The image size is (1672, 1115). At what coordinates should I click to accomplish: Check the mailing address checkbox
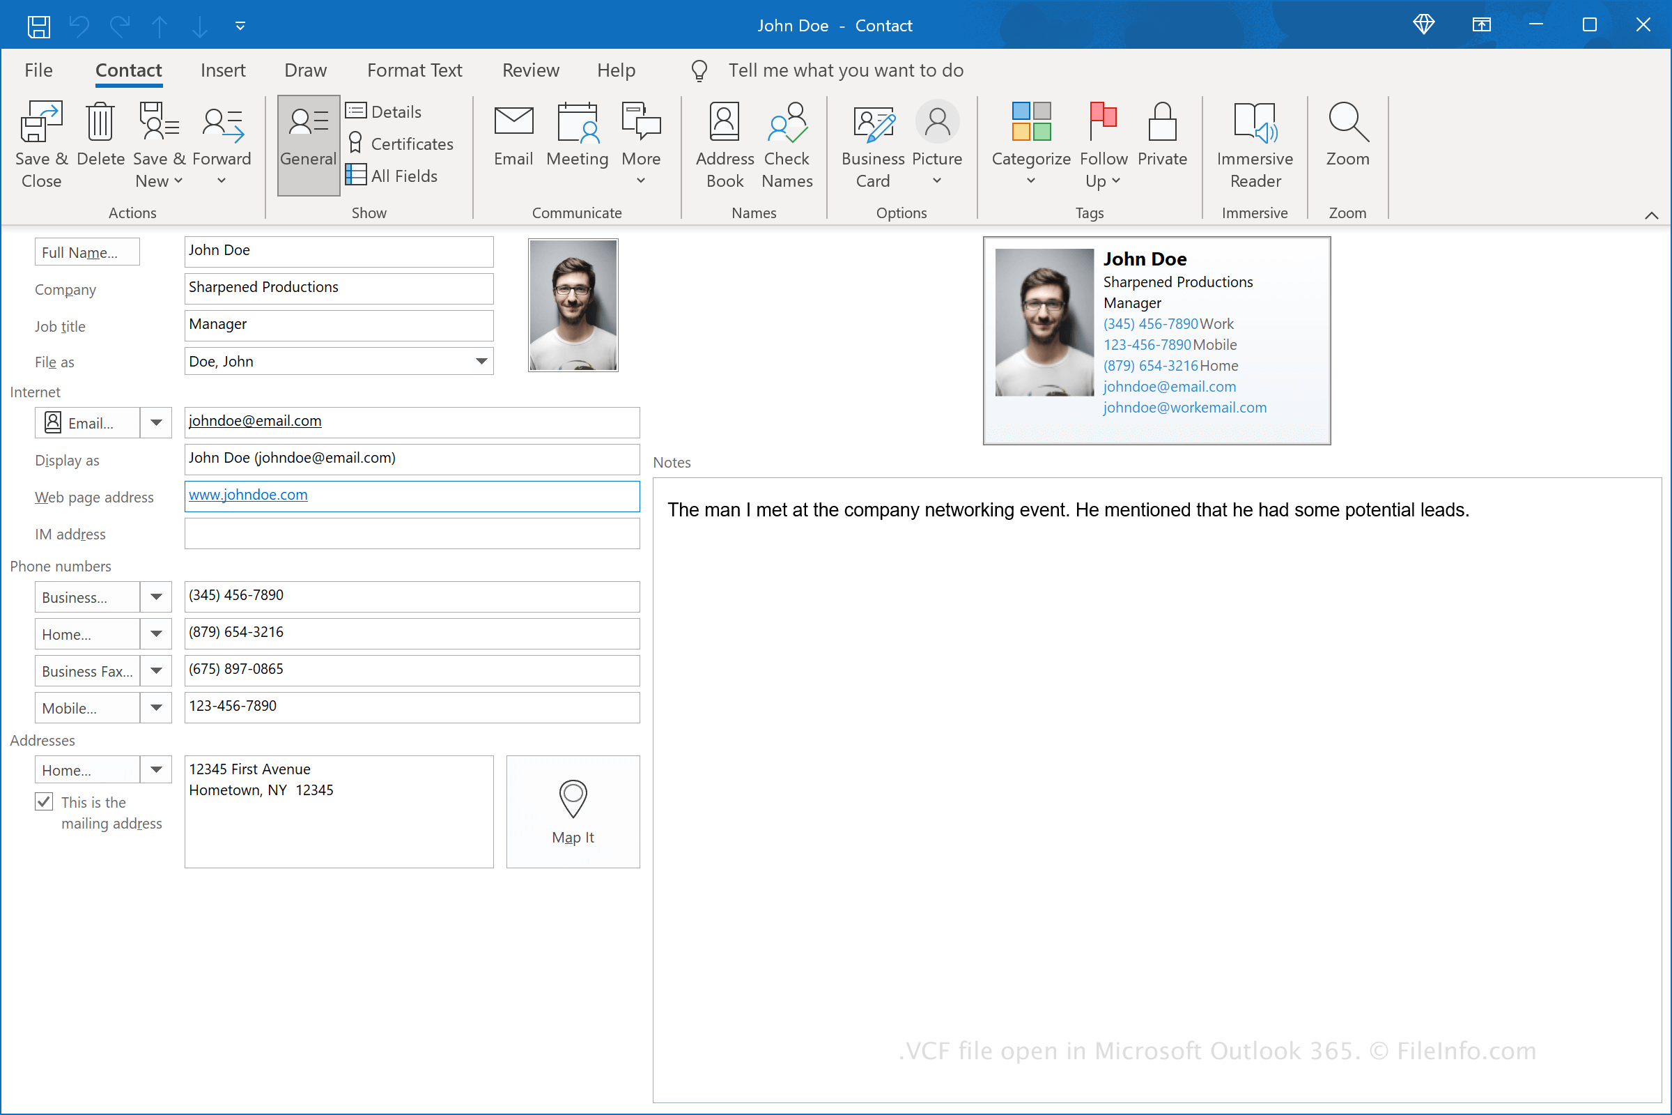(x=43, y=801)
